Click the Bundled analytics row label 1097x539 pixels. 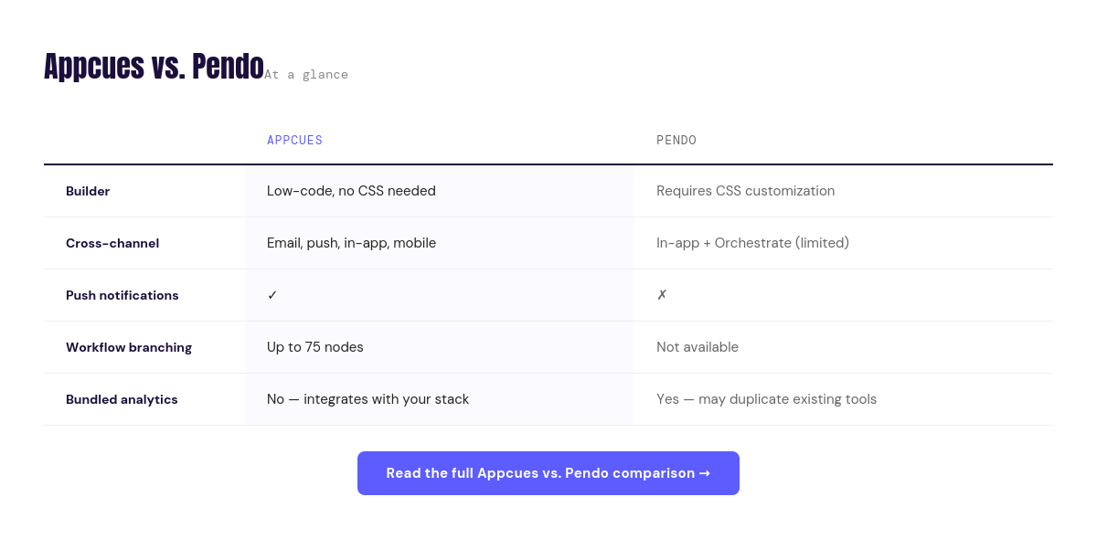(x=122, y=399)
